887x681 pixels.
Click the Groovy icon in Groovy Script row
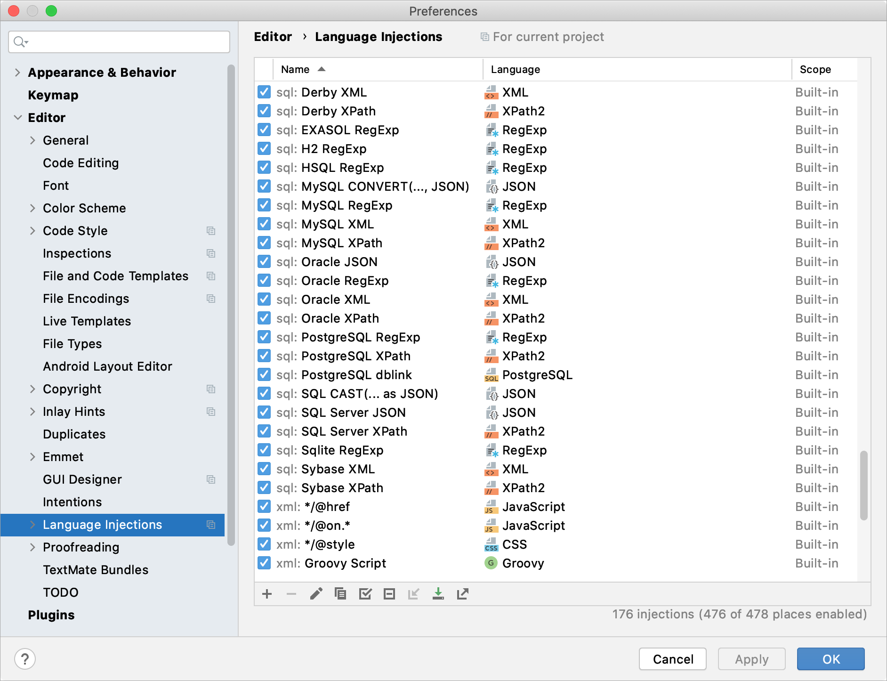point(491,563)
